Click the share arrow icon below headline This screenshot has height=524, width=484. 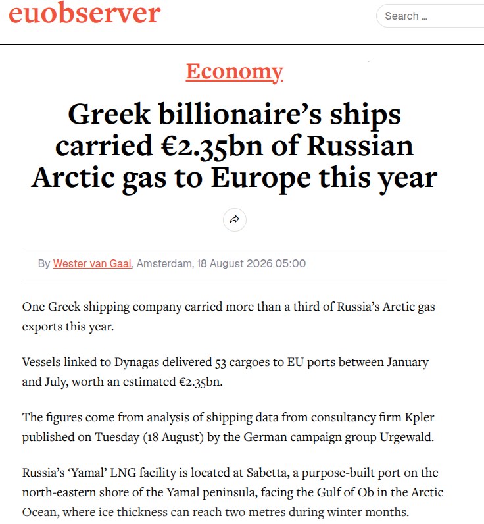(x=235, y=220)
